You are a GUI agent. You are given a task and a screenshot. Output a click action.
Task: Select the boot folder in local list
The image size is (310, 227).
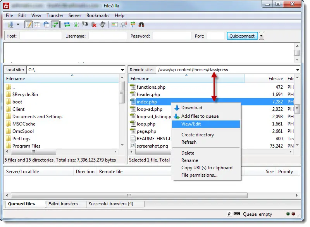[17, 102]
